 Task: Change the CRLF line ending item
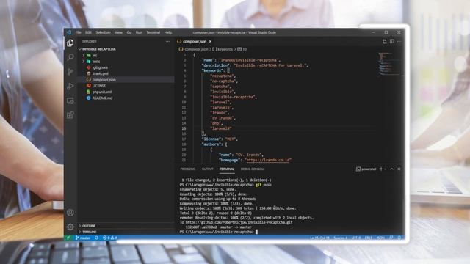click(369, 238)
